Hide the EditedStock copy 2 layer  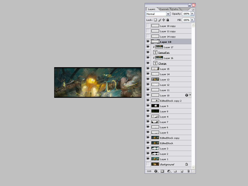[x=148, y=100]
